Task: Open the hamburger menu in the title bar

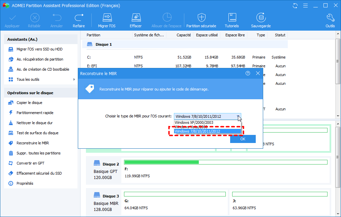Action: pyautogui.click(x=305, y=6)
